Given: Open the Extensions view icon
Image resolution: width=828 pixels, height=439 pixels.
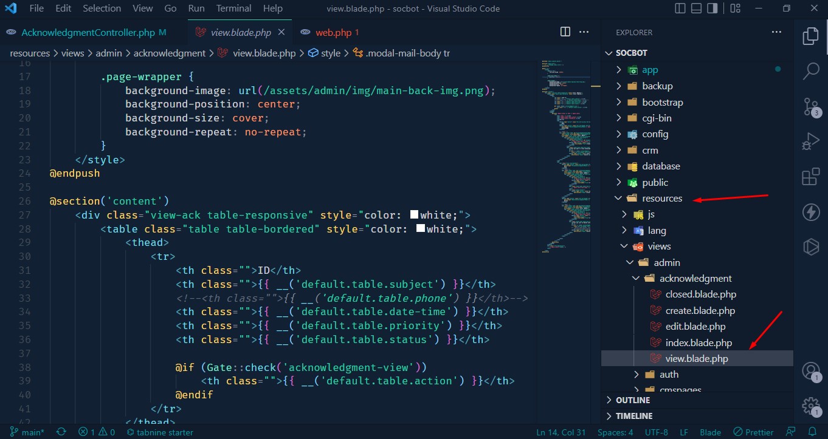Looking at the screenshot, I should [x=811, y=177].
